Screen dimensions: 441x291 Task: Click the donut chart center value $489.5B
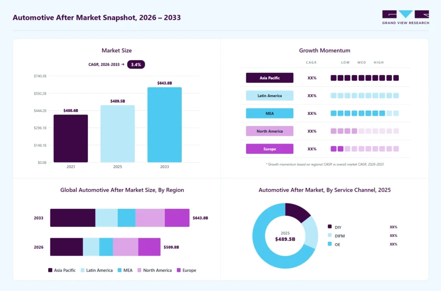click(x=285, y=239)
